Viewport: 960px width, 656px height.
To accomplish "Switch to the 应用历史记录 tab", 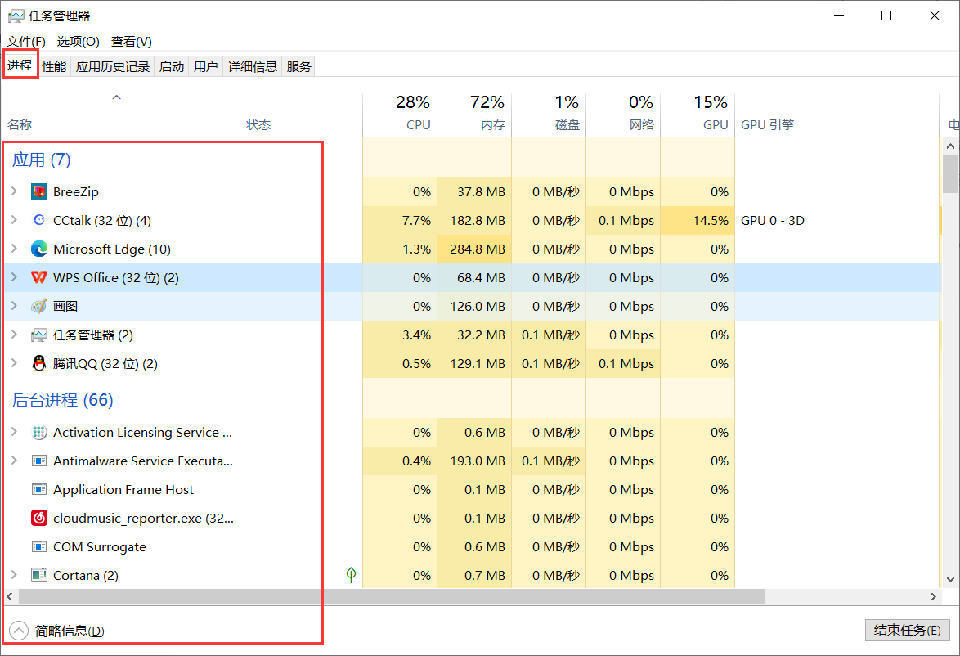I will [113, 67].
